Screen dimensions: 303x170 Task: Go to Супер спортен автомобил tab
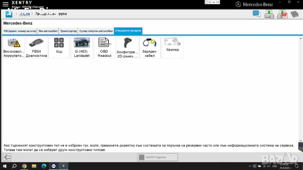[96, 31]
